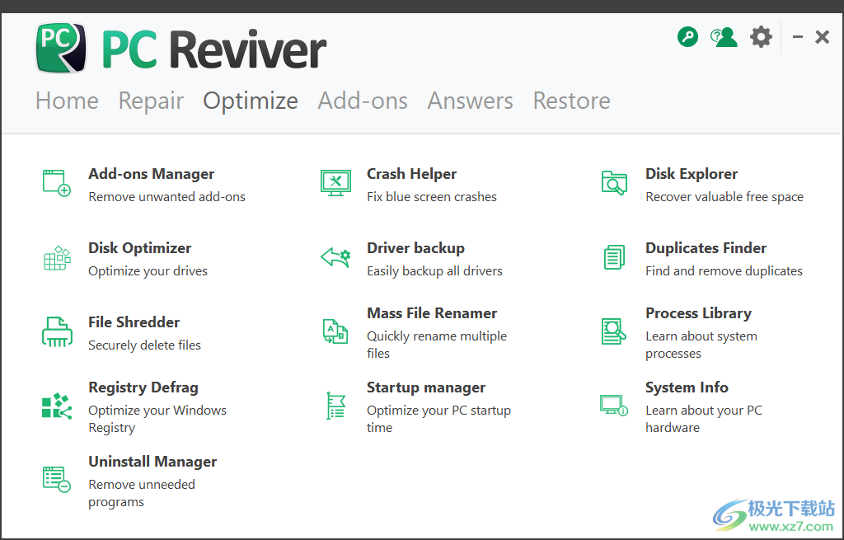844x540 pixels.
Task: Open the Process Library title link
Action: pyautogui.click(x=699, y=313)
